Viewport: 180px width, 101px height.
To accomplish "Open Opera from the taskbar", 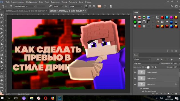I will point(46,98).
